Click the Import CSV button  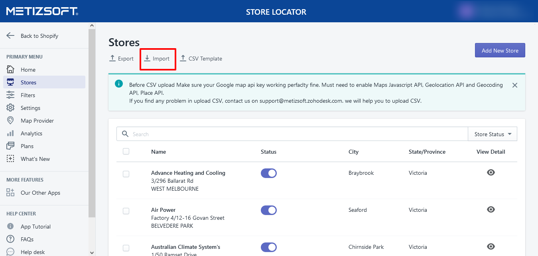[157, 59]
